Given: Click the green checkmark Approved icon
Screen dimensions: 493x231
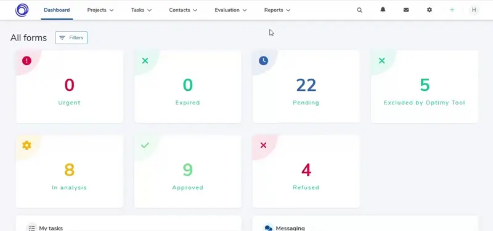Looking at the screenshot, I should (x=145, y=145).
